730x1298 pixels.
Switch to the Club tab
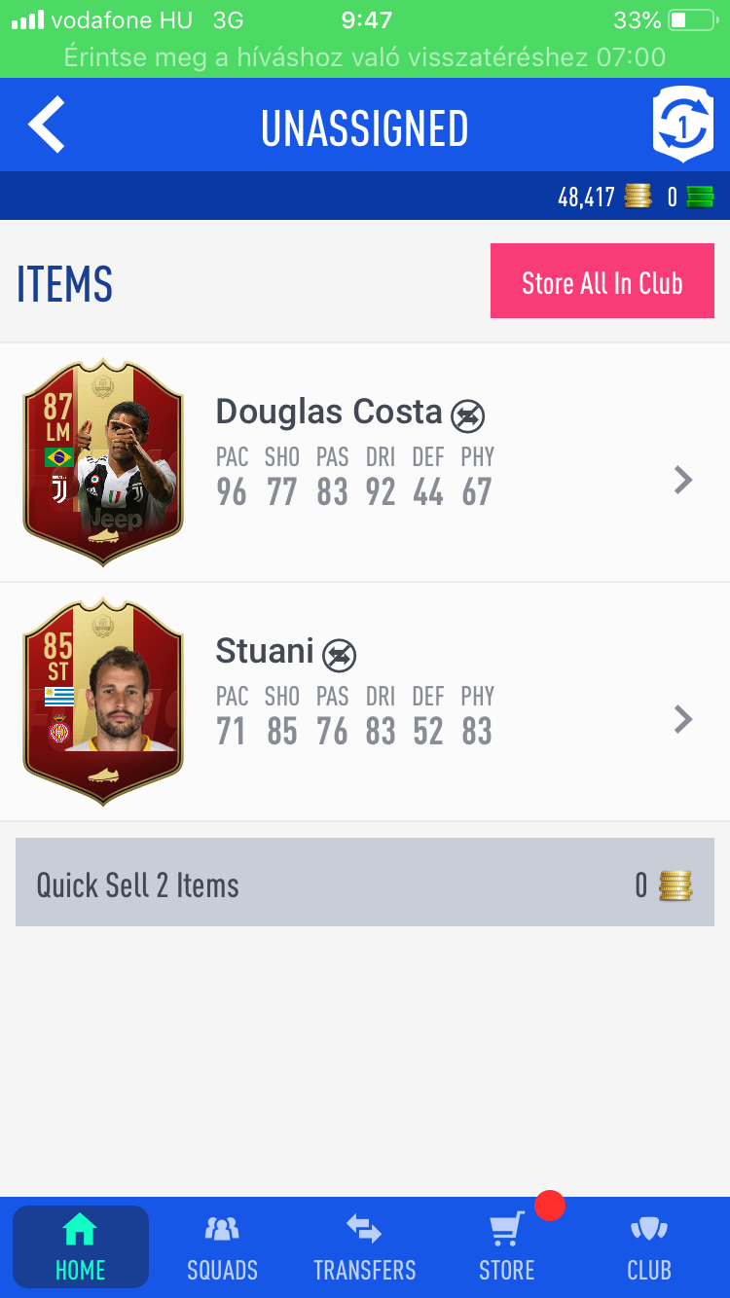649,1247
